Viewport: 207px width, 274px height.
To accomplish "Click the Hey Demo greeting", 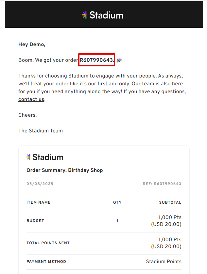I will [32, 44].
